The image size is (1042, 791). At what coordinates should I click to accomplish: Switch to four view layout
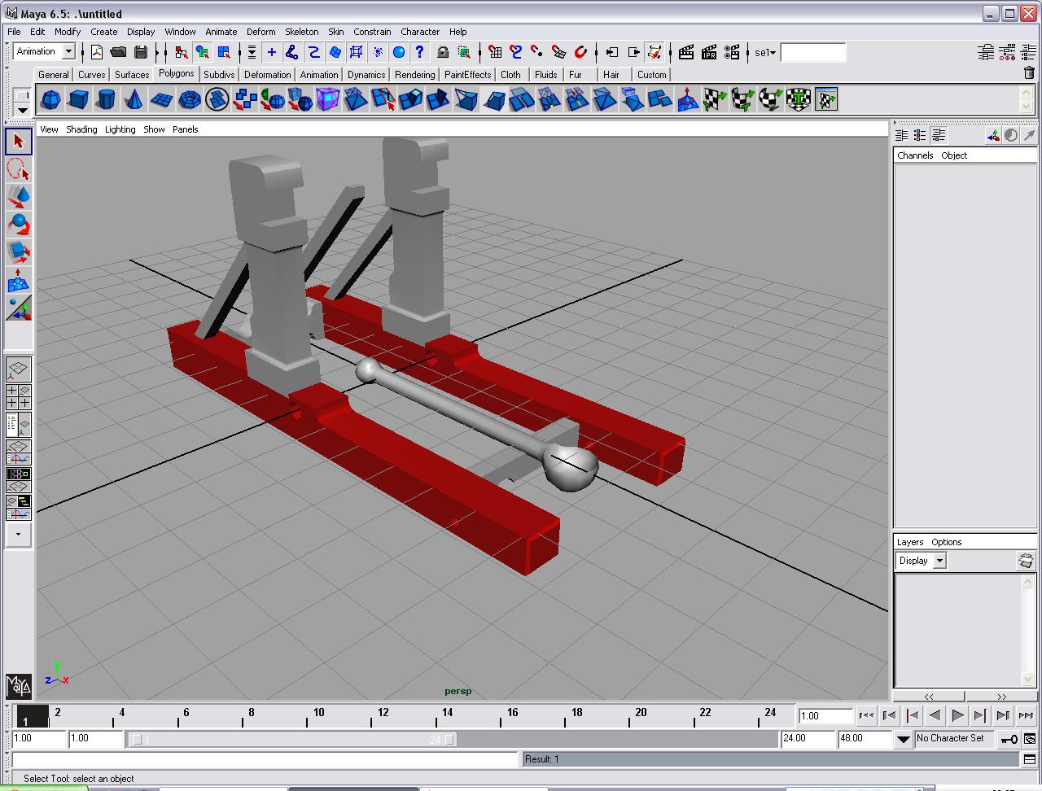click(19, 397)
